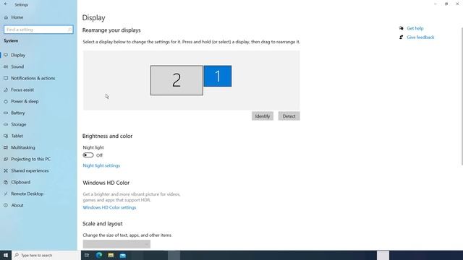Click the back arrow in Settings
Image resolution: width=463 pixels, height=260 pixels.
tap(6, 4)
